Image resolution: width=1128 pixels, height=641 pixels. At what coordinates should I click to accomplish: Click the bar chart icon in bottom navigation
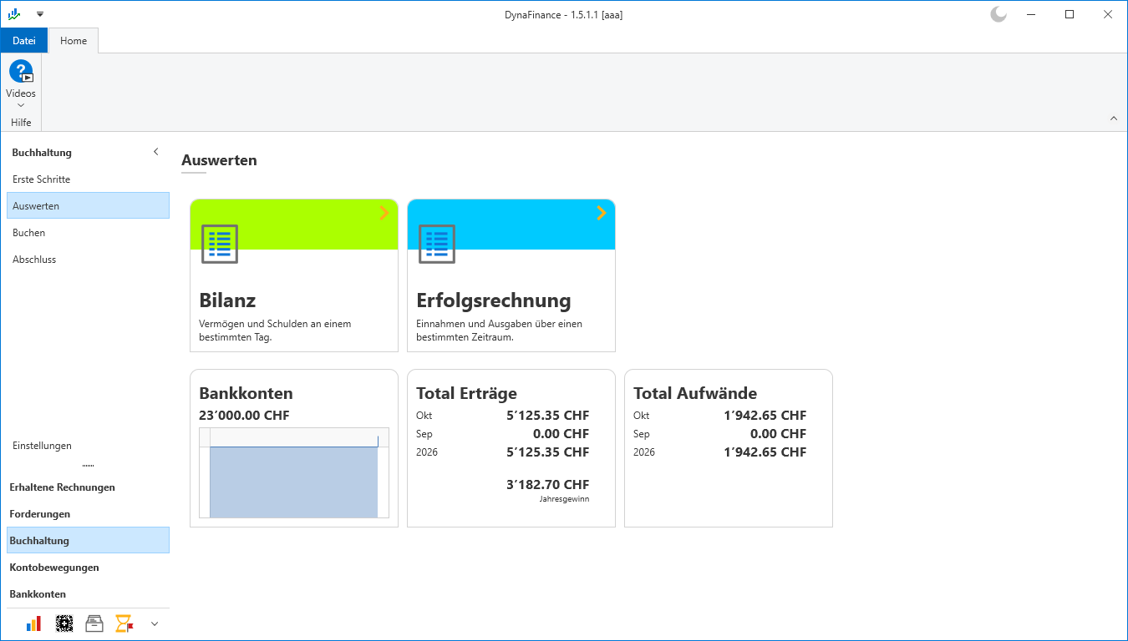coord(34,623)
